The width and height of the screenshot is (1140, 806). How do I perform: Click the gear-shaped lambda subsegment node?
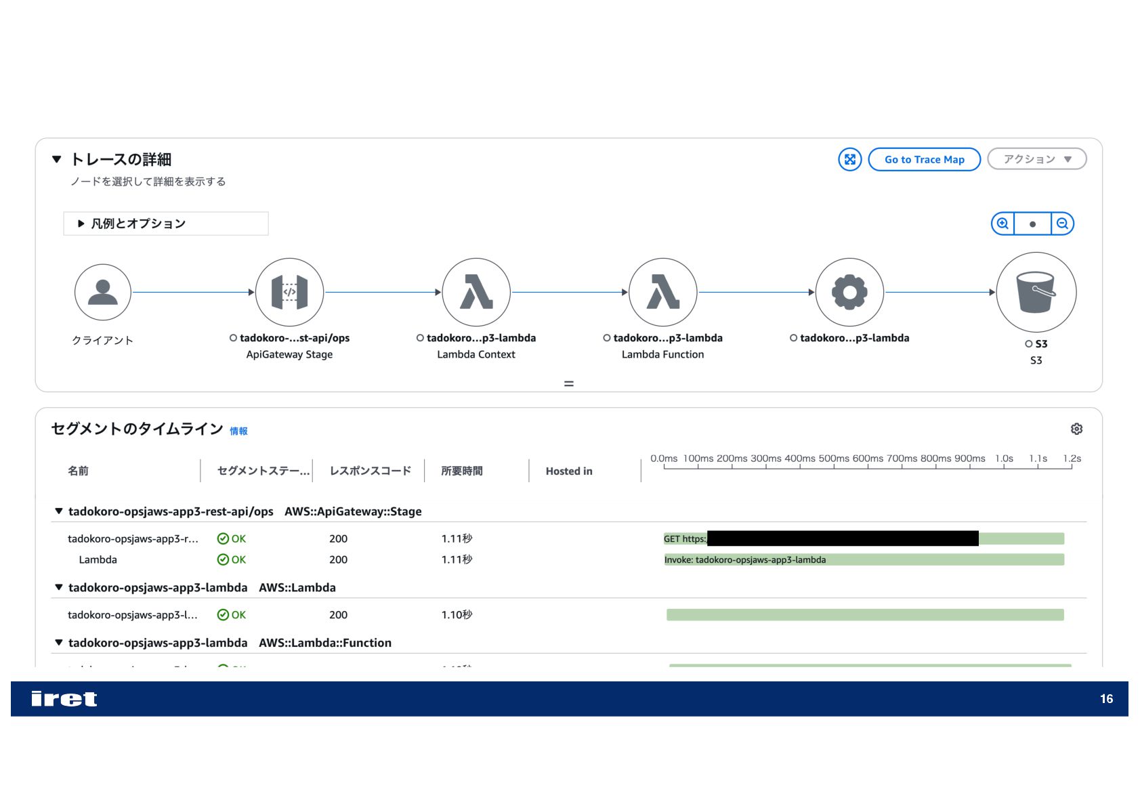[849, 293]
